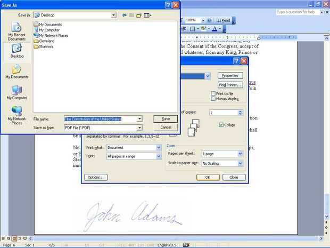Click the font color dropdown arrow
Image resolution: width=330 pixels, height=248 pixels.
click(x=220, y=29)
